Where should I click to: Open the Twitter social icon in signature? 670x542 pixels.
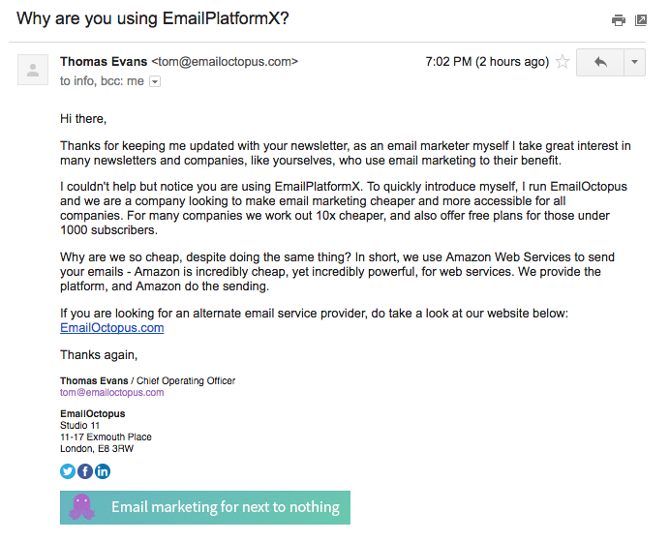tap(68, 471)
